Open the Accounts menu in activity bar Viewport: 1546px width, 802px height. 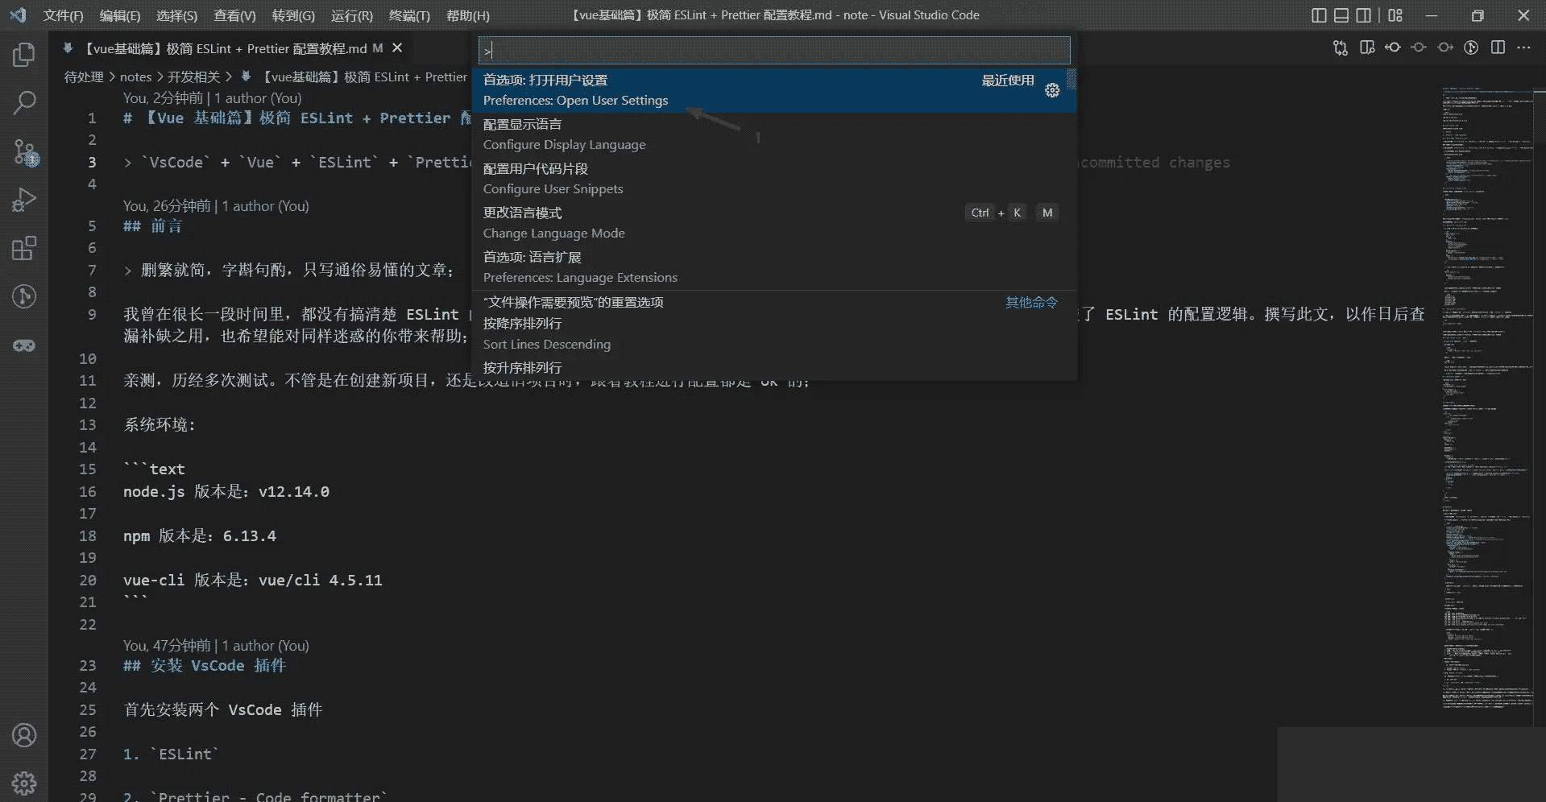pos(24,735)
